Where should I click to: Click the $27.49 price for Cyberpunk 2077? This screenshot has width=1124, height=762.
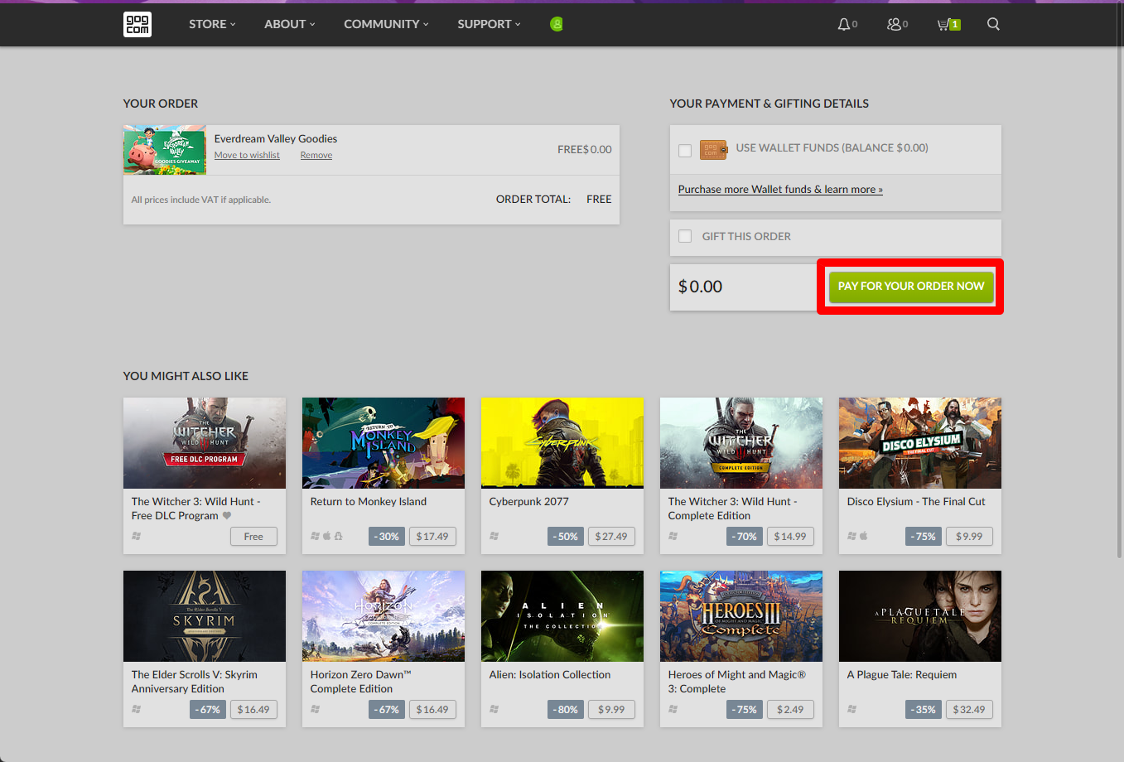(611, 536)
